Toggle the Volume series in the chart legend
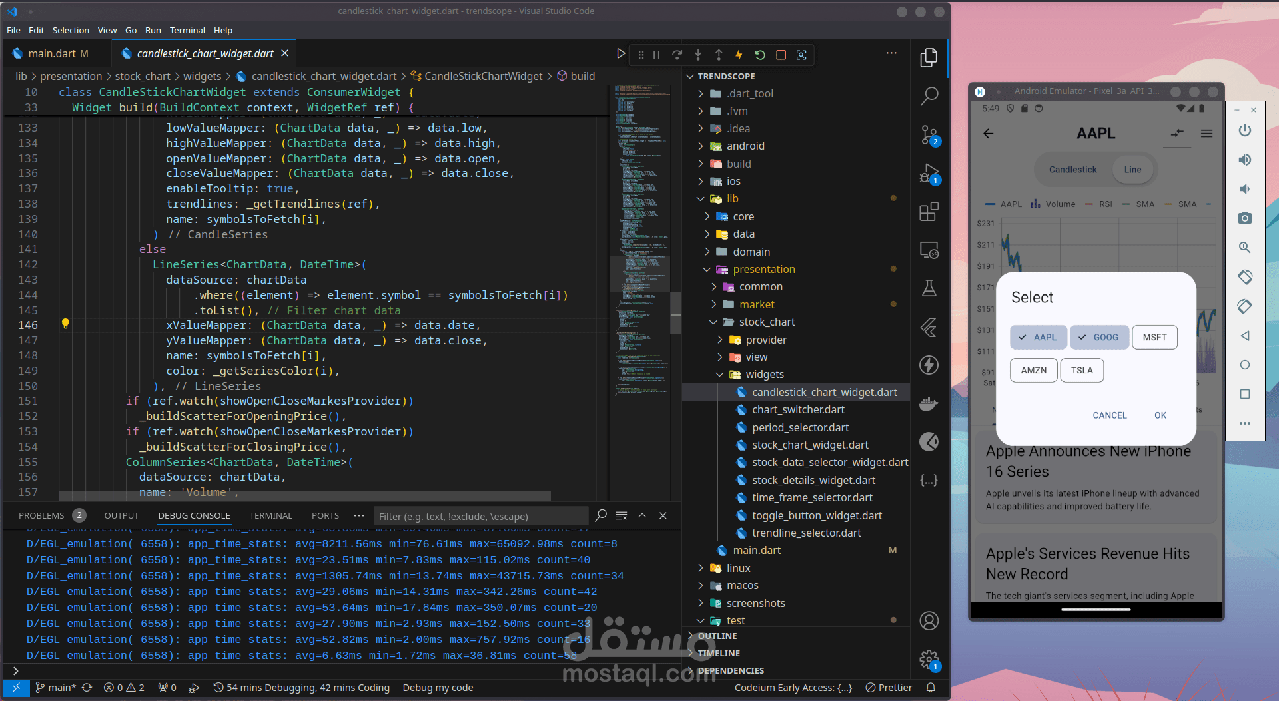1279x701 pixels. tap(1053, 204)
